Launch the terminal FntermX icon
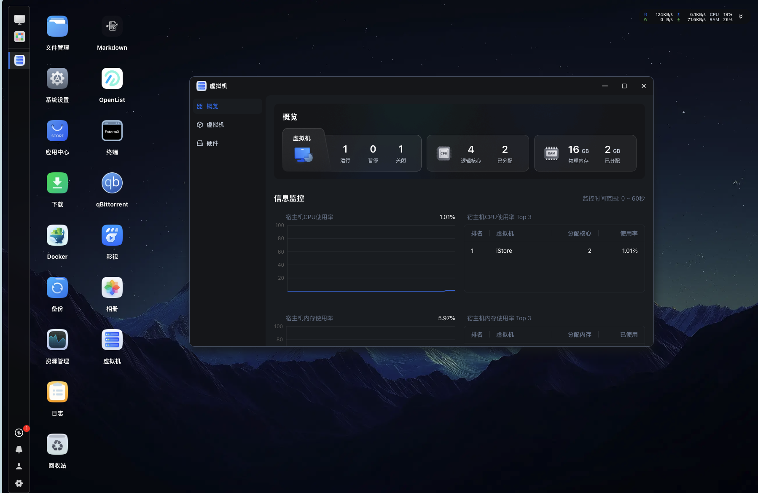758x493 pixels. pos(112,131)
